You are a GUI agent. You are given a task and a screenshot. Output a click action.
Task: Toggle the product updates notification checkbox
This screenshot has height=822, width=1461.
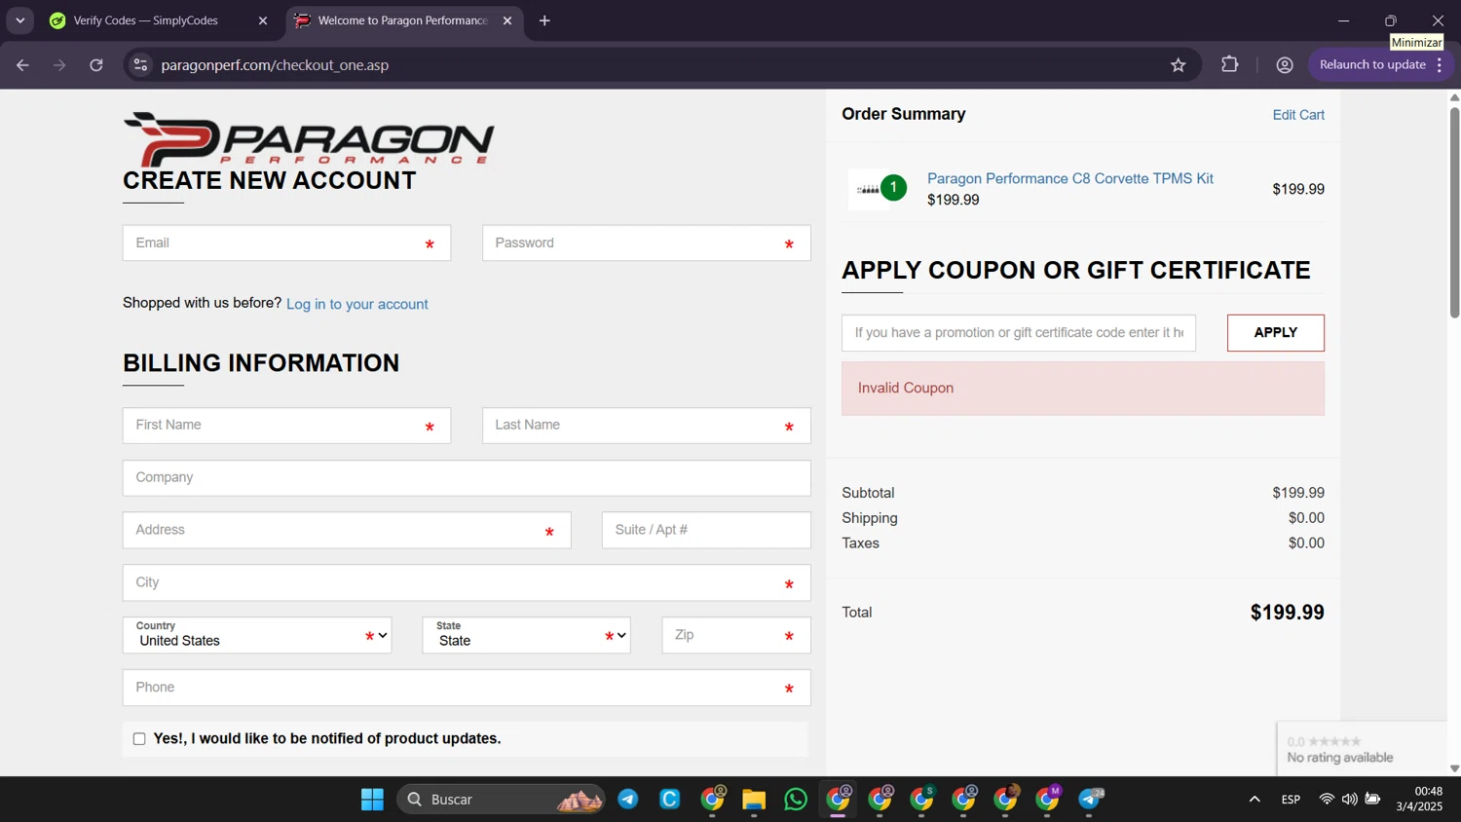tap(139, 739)
